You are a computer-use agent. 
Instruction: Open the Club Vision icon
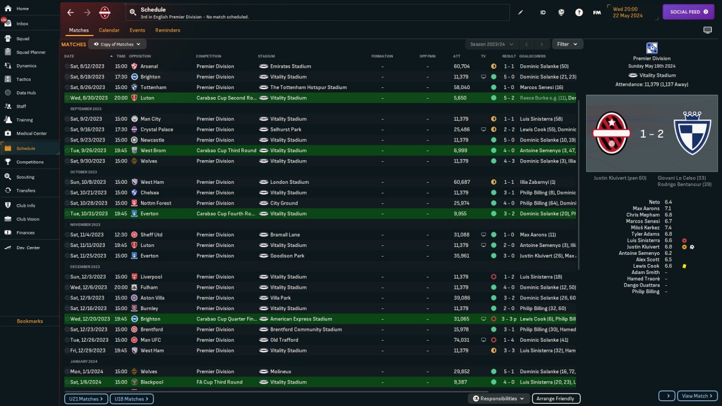click(x=8, y=219)
